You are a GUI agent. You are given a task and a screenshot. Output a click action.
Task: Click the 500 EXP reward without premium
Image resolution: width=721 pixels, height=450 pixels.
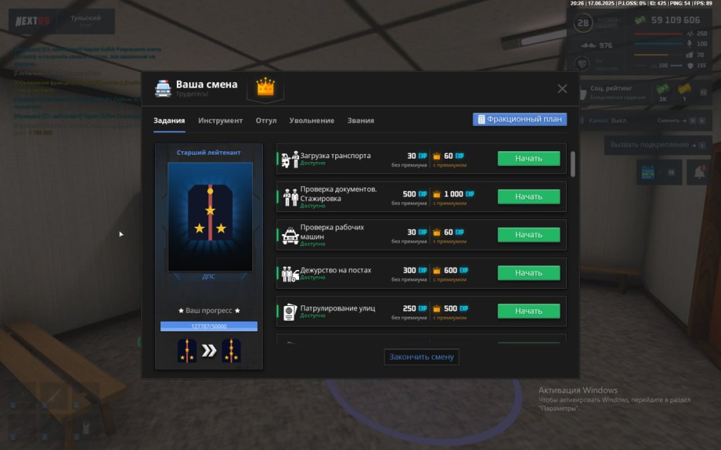click(415, 194)
